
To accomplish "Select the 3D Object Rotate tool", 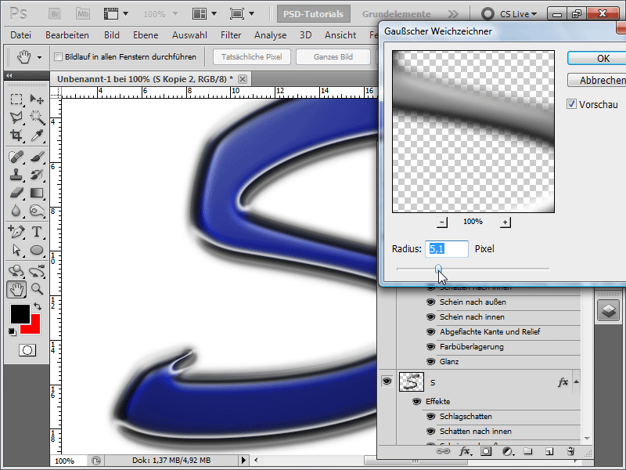I will point(16,271).
